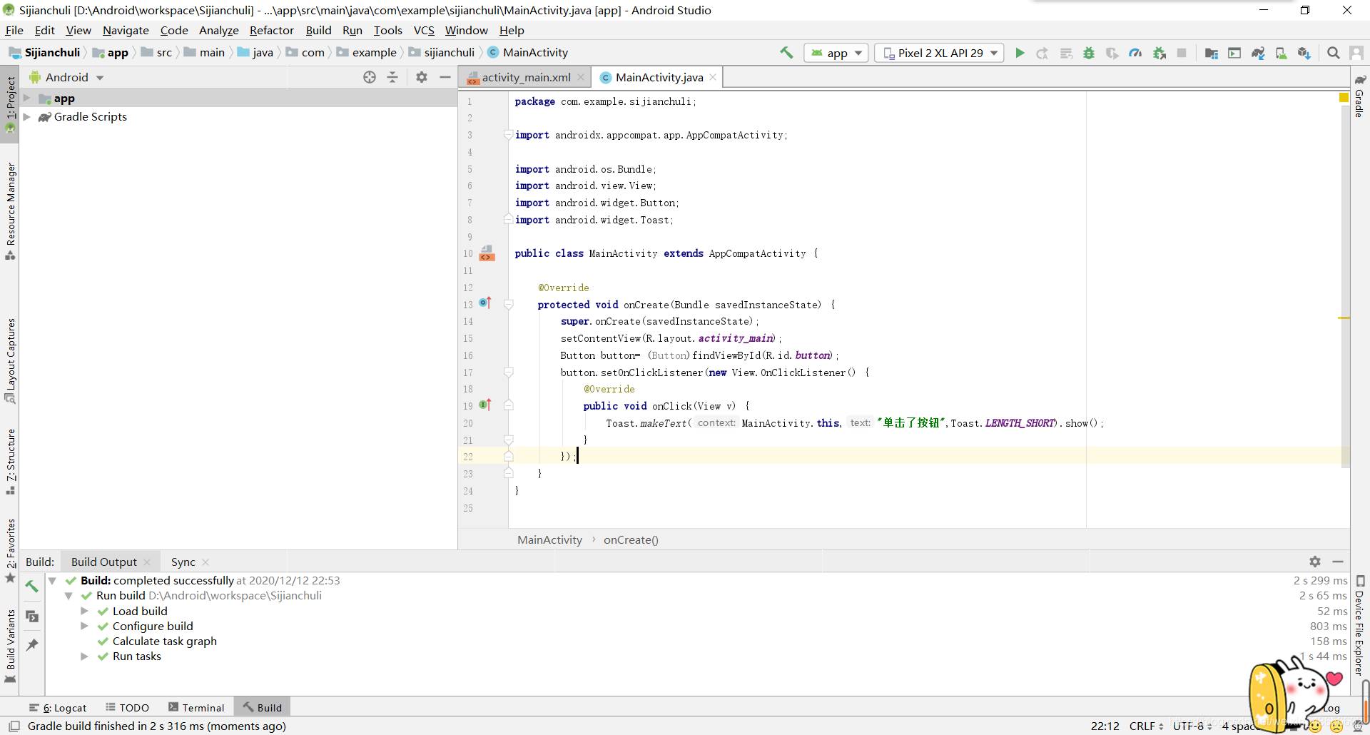Expand the Configure build node
The height and width of the screenshot is (735, 1370).
(84, 626)
